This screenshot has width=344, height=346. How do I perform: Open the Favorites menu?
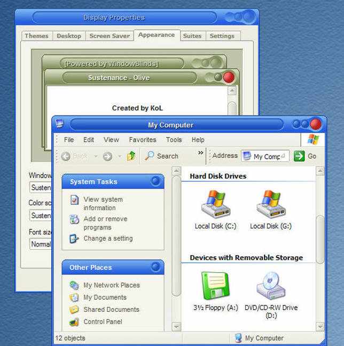click(x=143, y=140)
